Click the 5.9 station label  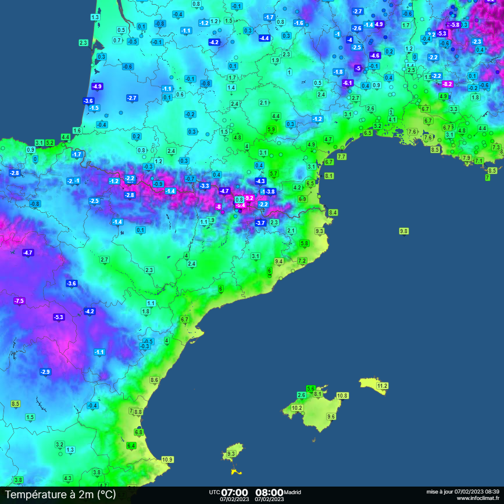coord(271,130)
